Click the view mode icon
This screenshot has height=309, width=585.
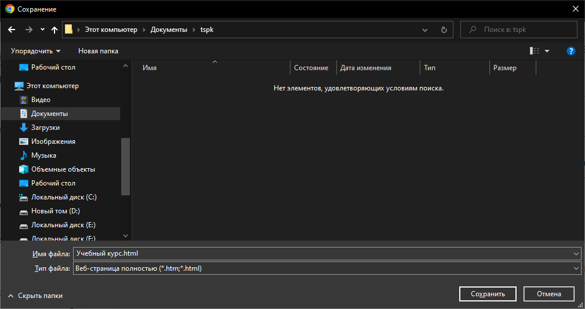coord(535,51)
